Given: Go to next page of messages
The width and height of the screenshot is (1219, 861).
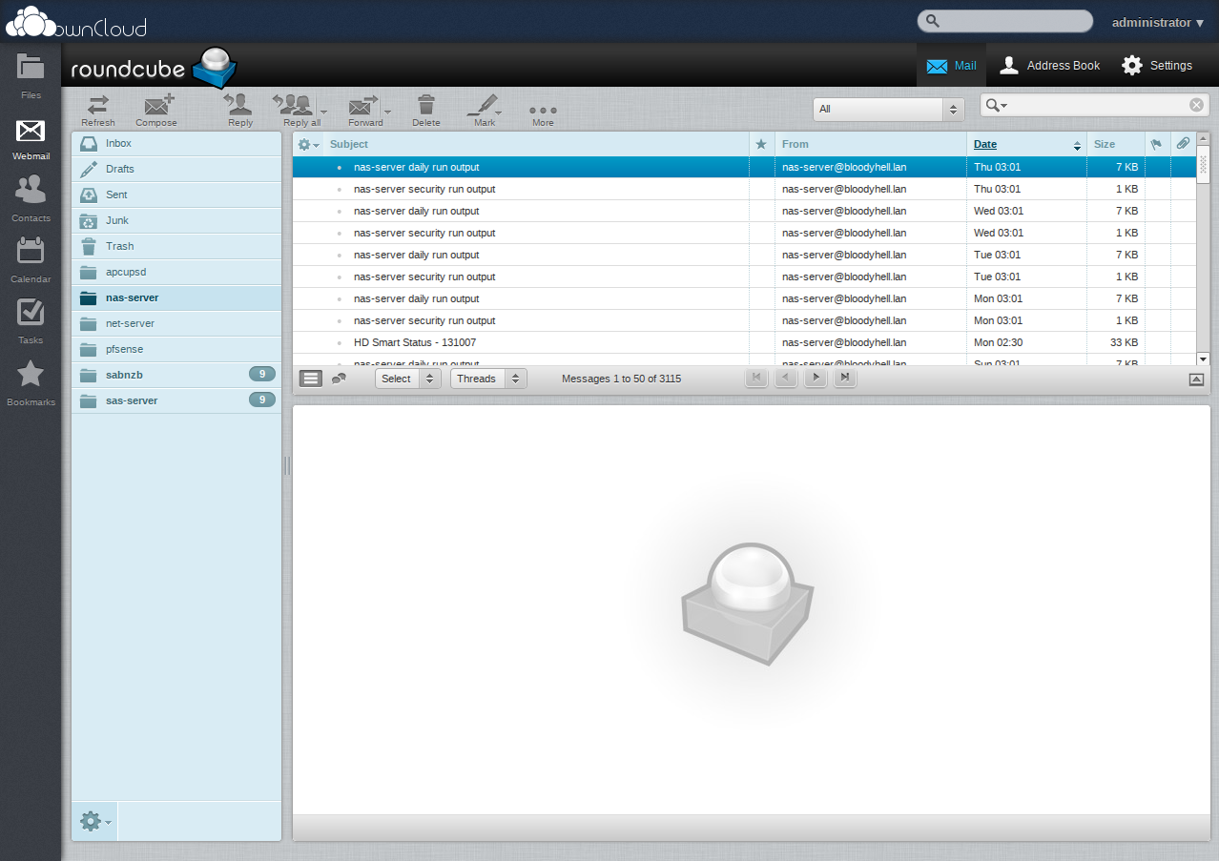Looking at the screenshot, I should click(x=816, y=378).
